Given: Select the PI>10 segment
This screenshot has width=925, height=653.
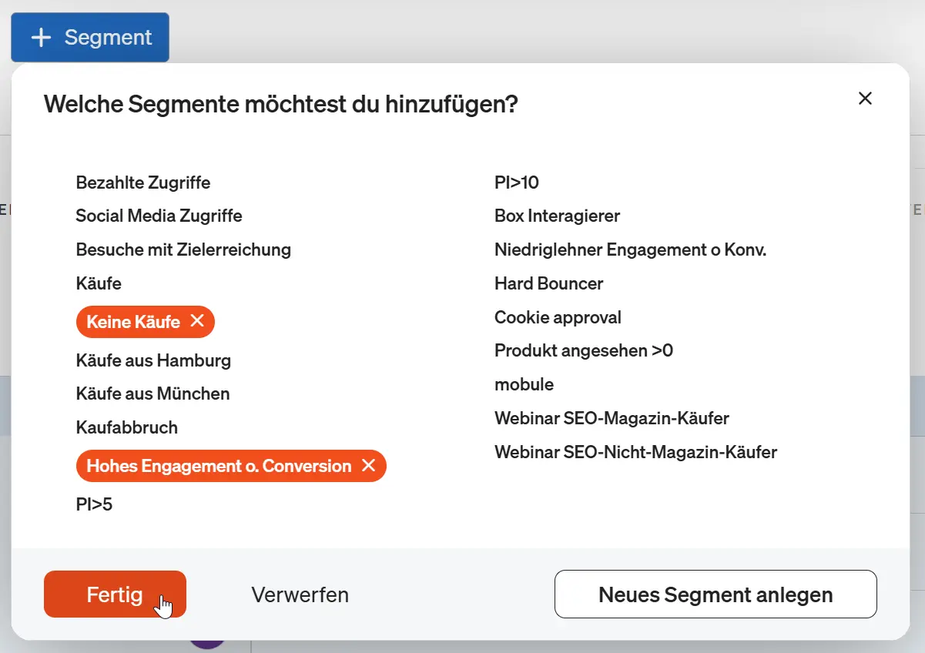Looking at the screenshot, I should pos(516,183).
